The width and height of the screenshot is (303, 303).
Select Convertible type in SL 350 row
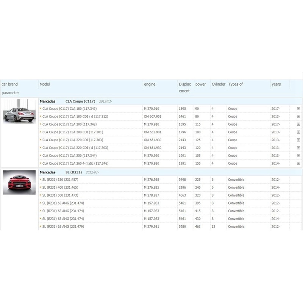pos(236,180)
